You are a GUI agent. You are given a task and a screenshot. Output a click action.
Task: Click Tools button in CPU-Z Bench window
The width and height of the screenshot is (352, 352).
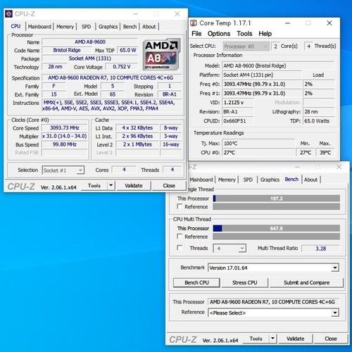tap(256, 339)
